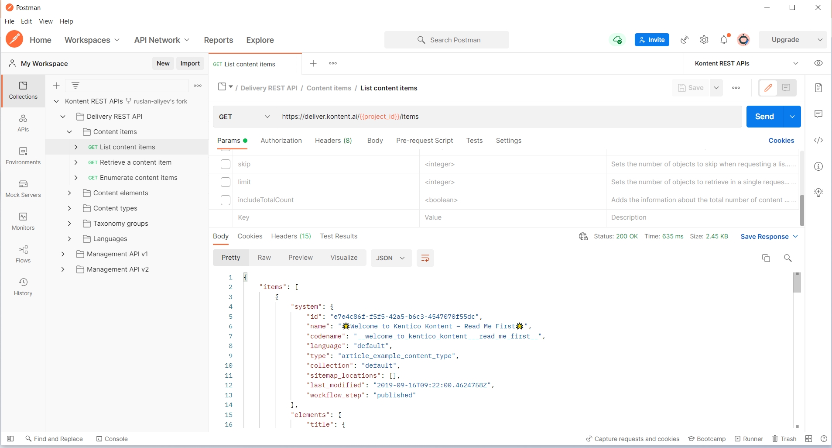
Task: Switch to the Authorization tab
Action: click(281, 141)
